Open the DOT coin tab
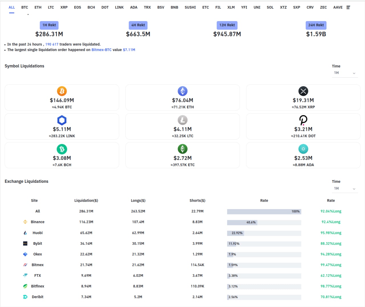This screenshot has width=365, height=307. point(105,7)
